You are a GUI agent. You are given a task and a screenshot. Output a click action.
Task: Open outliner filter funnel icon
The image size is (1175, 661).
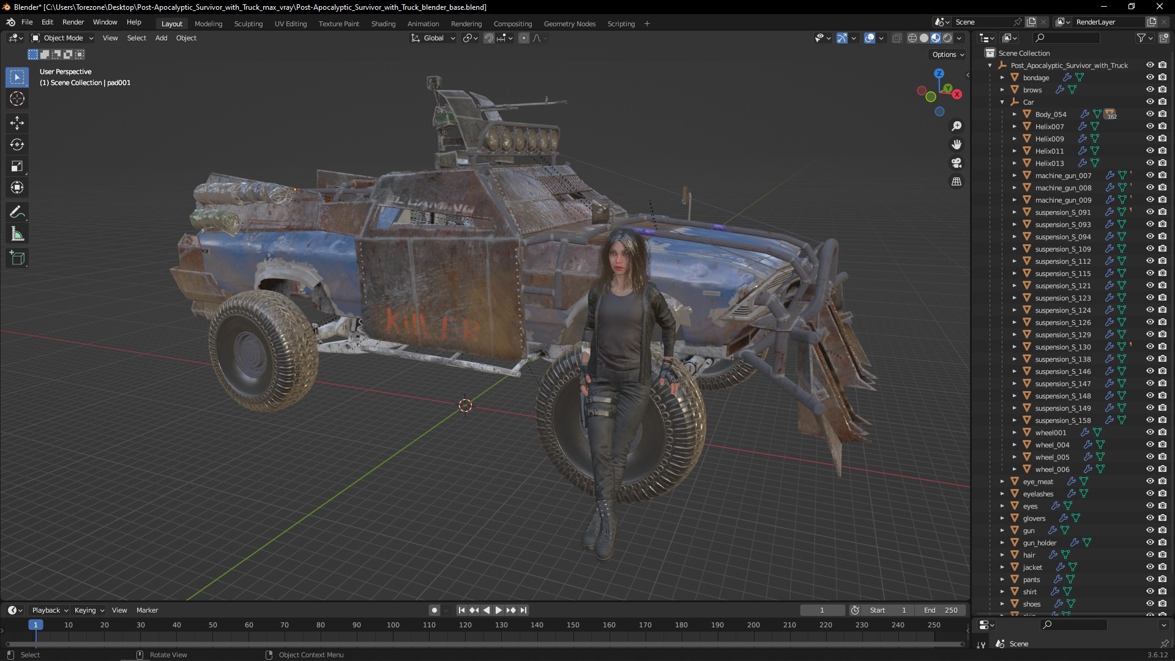coord(1141,38)
